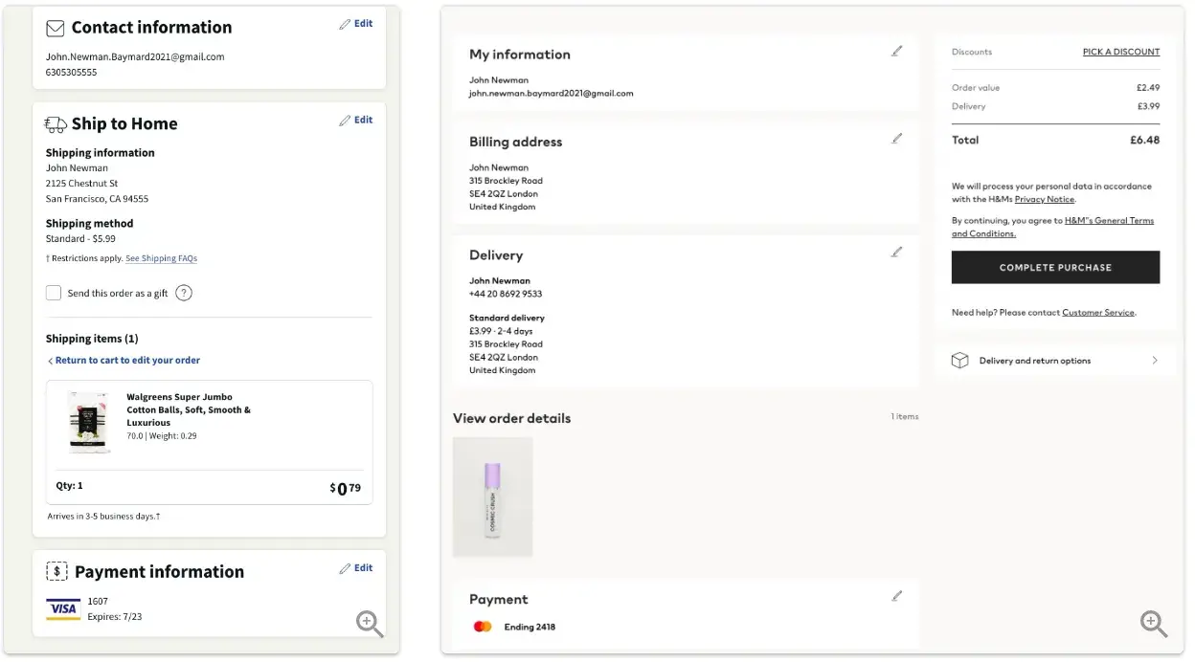Click pencil icon to edit Payment
This screenshot has height=662, width=1195.
pyautogui.click(x=896, y=596)
